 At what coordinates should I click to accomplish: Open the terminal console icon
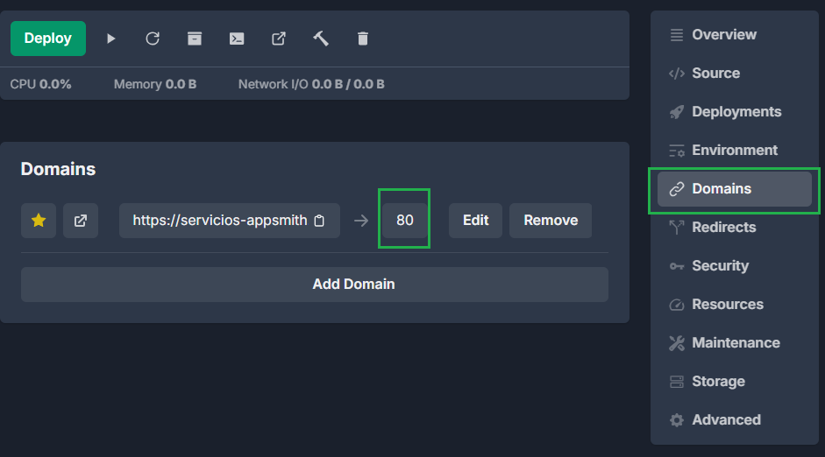point(237,39)
